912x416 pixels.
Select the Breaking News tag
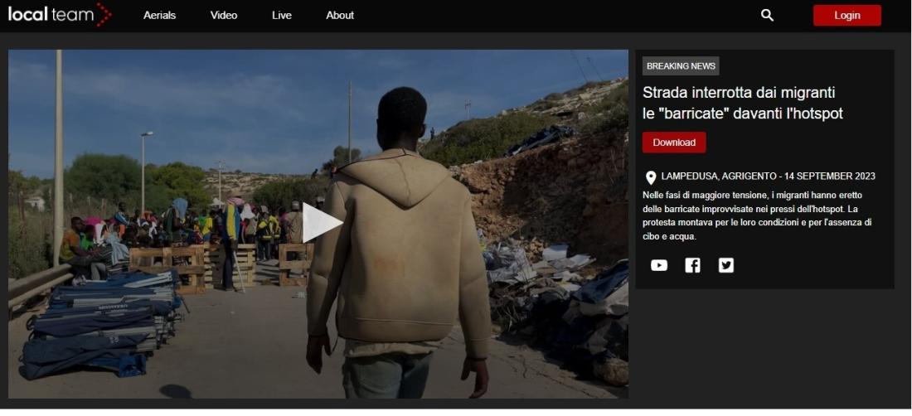[x=681, y=66]
